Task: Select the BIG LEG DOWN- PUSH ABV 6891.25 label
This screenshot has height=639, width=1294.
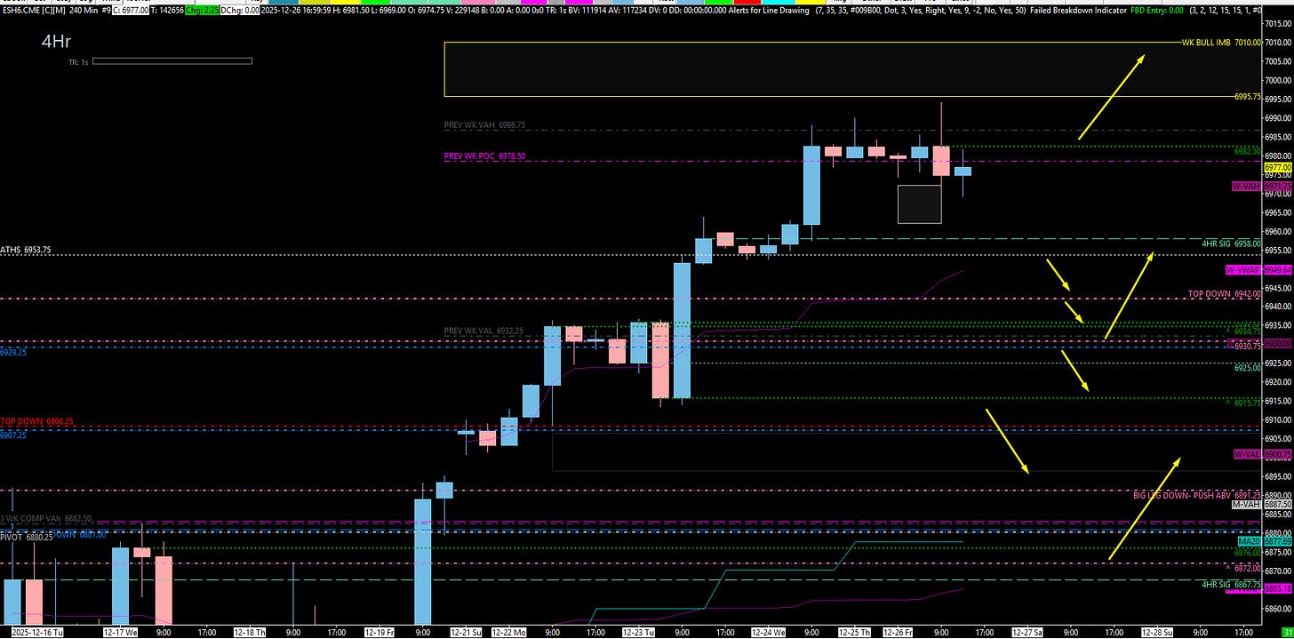Action: (x=1197, y=494)
